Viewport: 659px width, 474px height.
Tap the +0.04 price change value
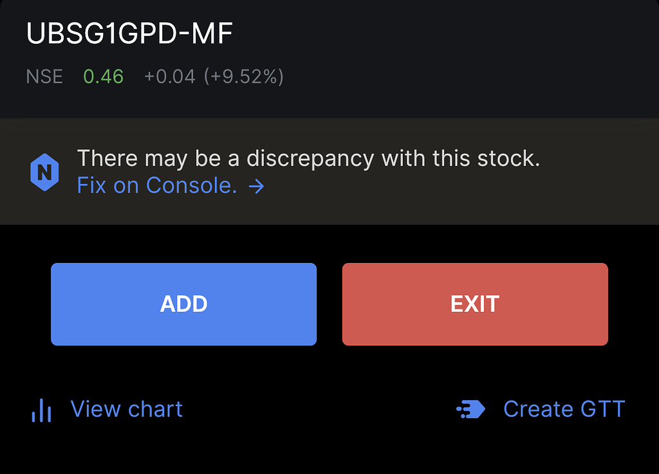click(170, 77)
